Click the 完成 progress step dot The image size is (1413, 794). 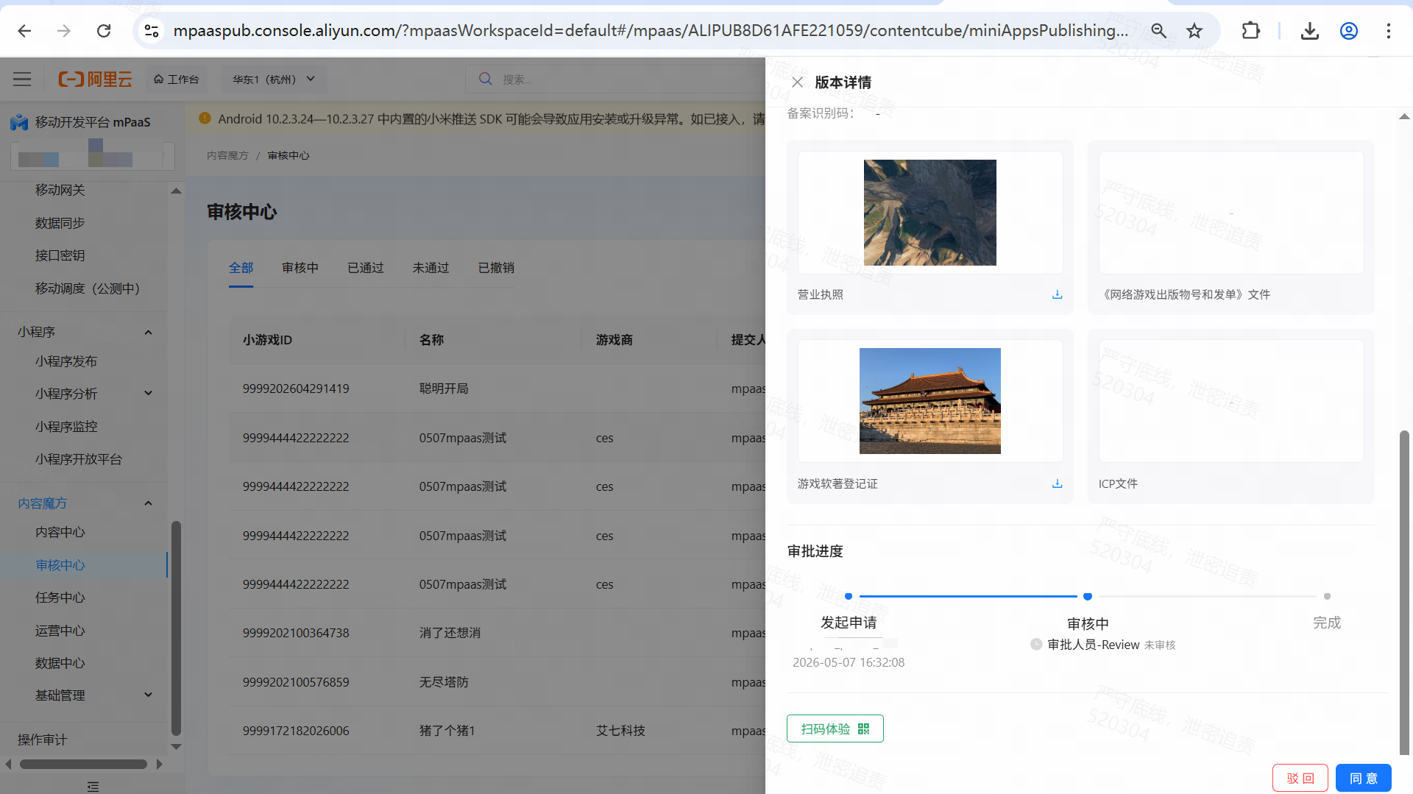pyautogui.click(x=1327, y=596)
